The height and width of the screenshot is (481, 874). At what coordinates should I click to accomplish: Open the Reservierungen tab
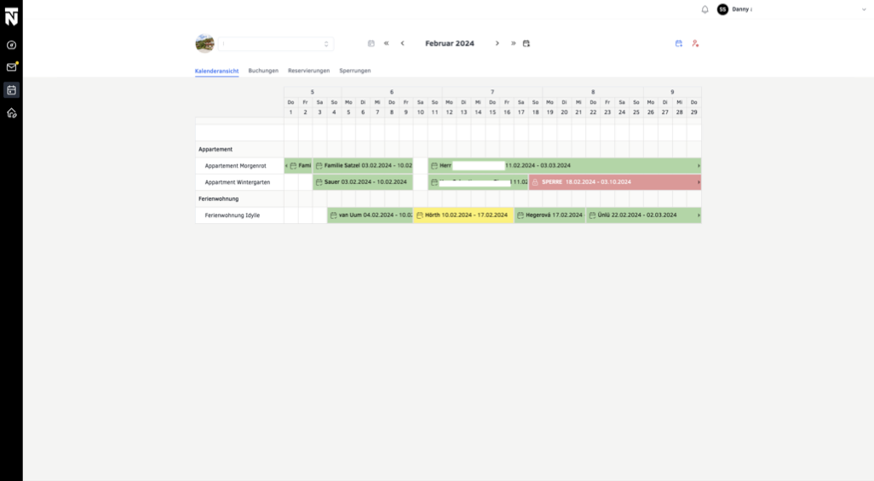(308, 71)
